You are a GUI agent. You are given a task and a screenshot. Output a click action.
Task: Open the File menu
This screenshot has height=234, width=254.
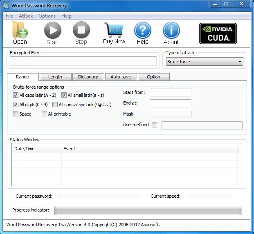(x=9, y=16)
